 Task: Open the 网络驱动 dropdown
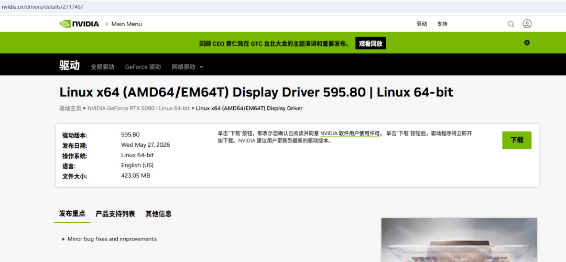click(x=187, y=67)
